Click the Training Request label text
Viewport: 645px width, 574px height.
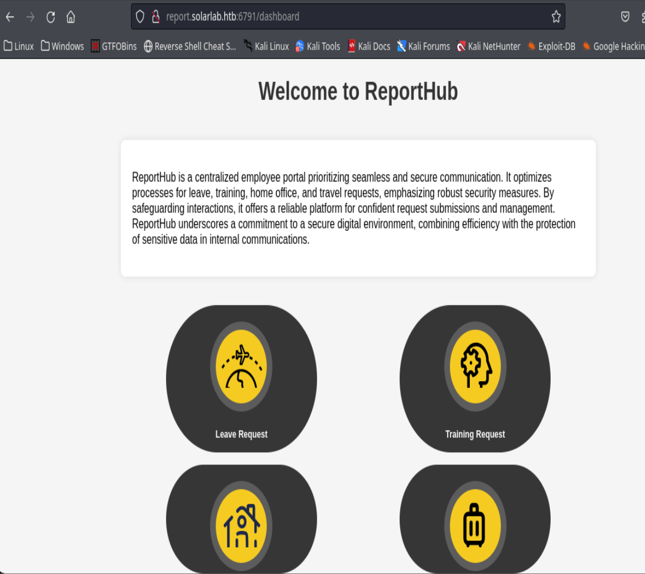[x=475, y=434]
